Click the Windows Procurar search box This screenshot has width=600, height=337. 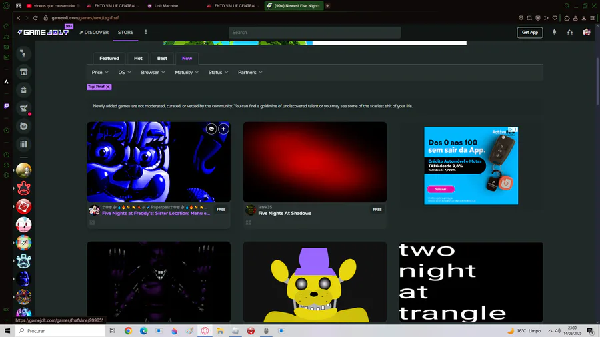coord(60,330)
